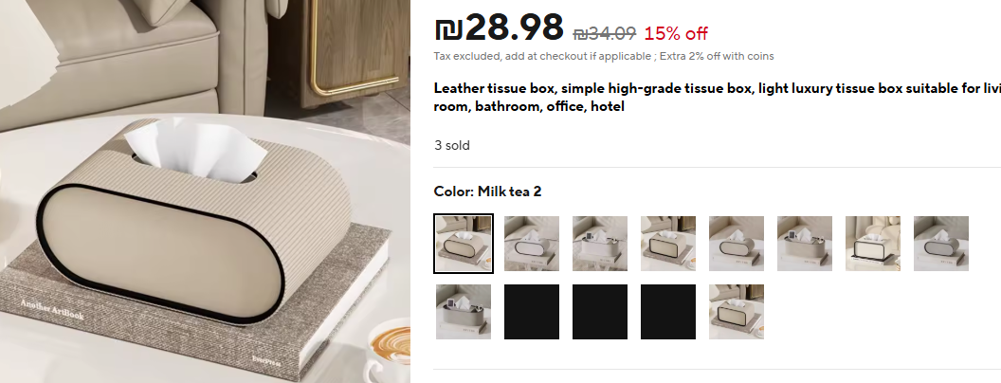The image size is (1001, 383).
Task: Click the crossed-out ₪34.09 original price
Action: pyautogui.click(x=605, y=33)
